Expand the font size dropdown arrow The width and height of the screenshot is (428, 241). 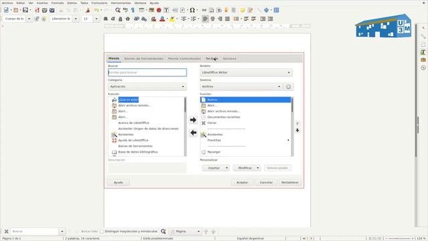pyautogui.click(x=96, y=19)
